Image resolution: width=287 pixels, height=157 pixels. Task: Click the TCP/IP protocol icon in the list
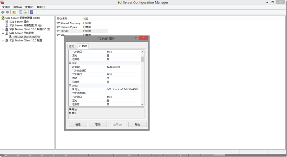[58, 31]
